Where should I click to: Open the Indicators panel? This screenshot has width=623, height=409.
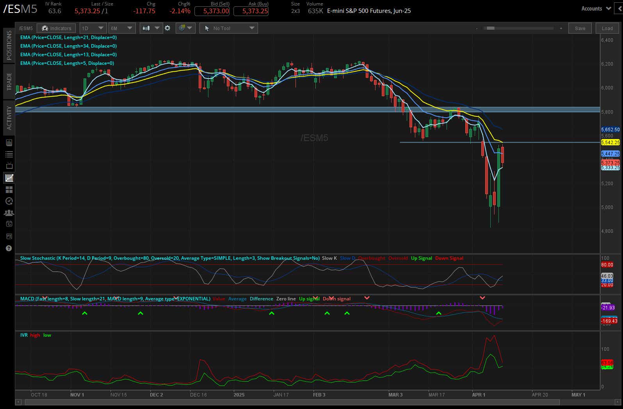coord(57,28)
